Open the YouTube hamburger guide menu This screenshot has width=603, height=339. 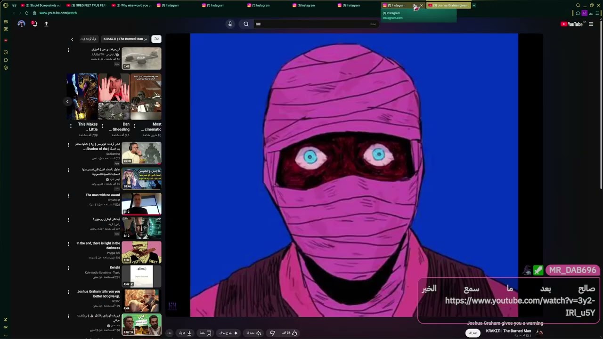(x=591, y=24)
